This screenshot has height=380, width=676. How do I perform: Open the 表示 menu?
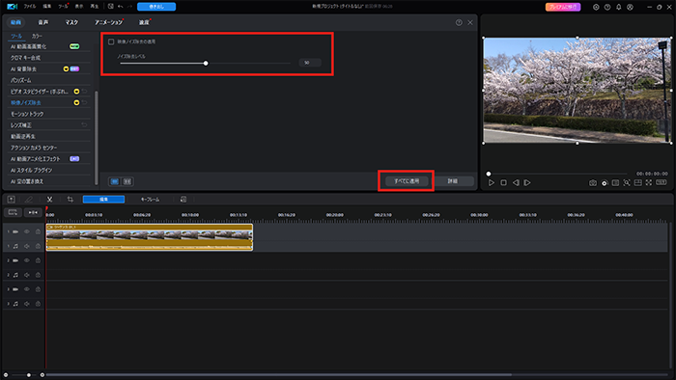click(x=79, y=7)
